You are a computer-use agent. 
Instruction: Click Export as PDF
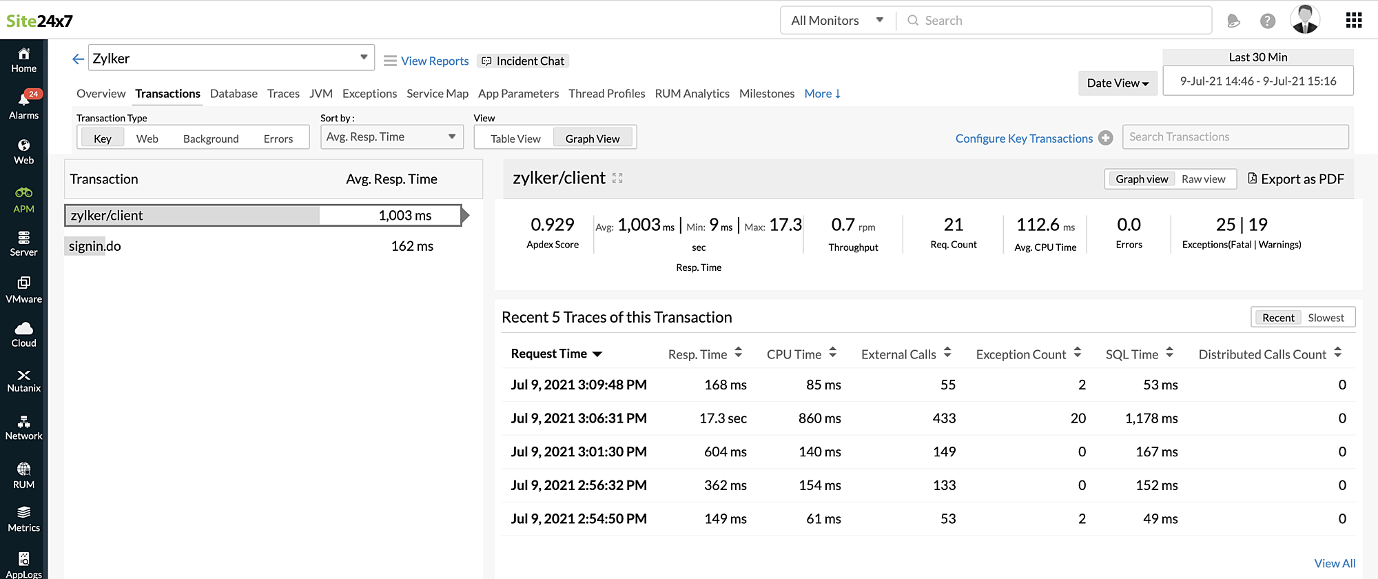1295,179
